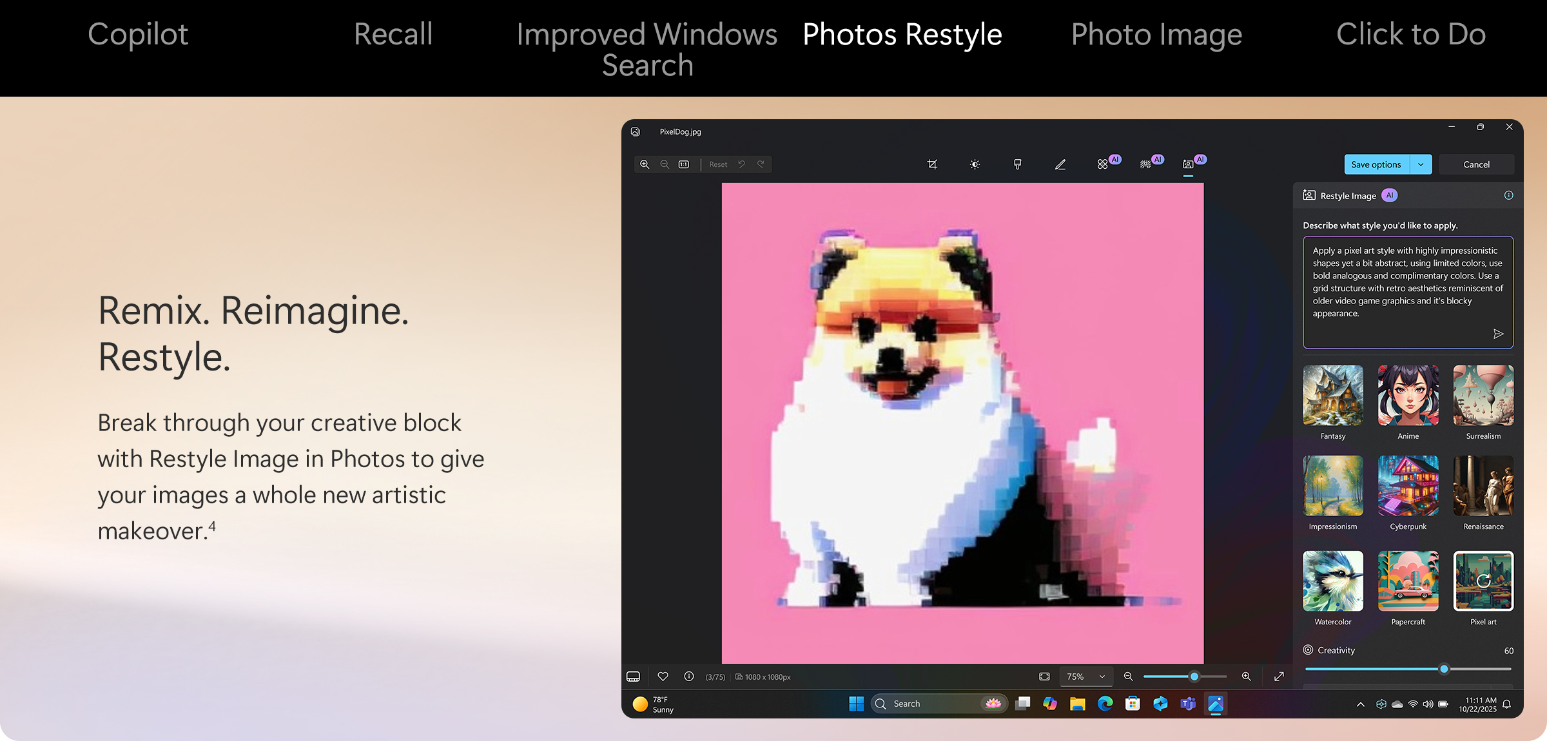The image size is (1547, 741).
Task: Open the clock showing 11:11 AM
Action: pyautogui.click(x=1477, y=704)
